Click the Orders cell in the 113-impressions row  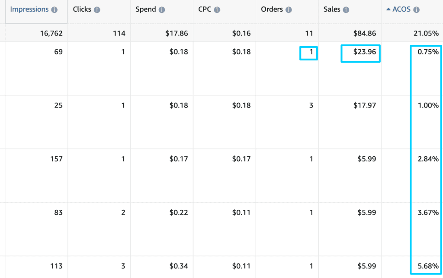pyautogui.click(x=311, y=266)
